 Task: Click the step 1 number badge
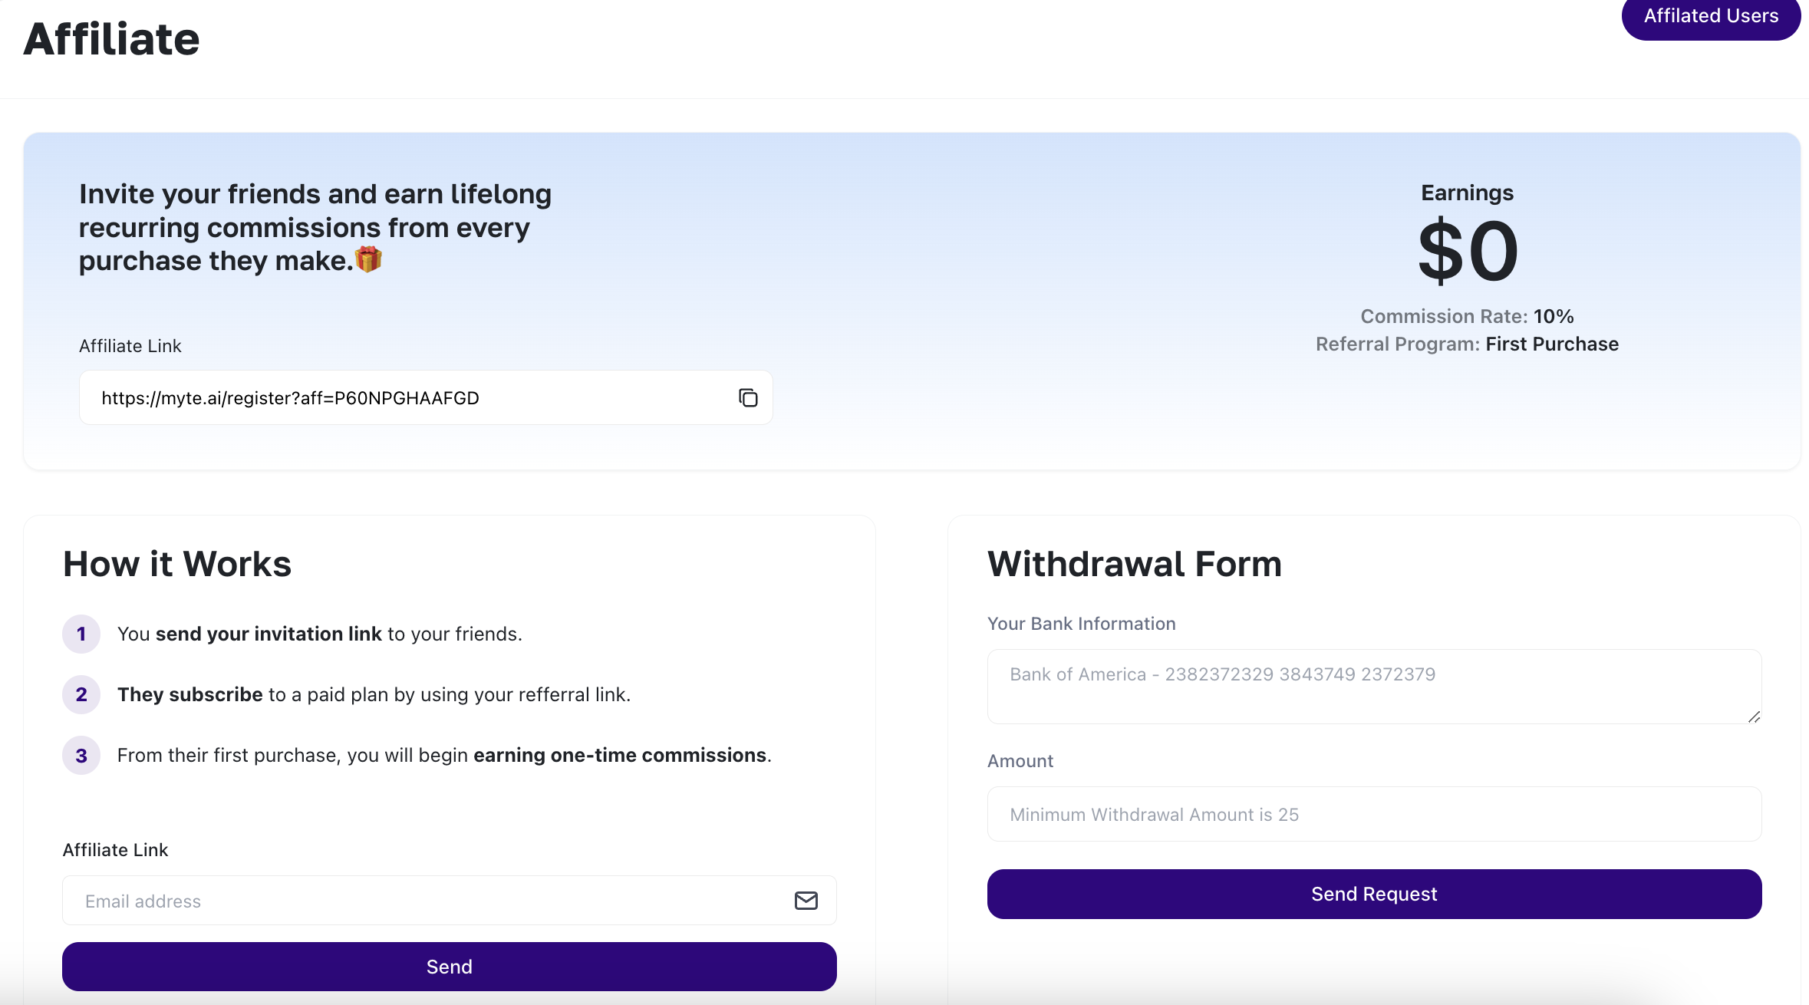81,634
